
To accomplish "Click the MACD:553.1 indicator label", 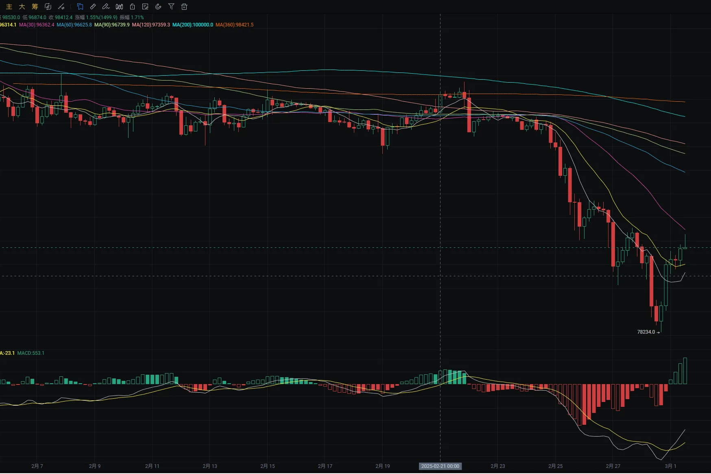I will tap(31, 353).
